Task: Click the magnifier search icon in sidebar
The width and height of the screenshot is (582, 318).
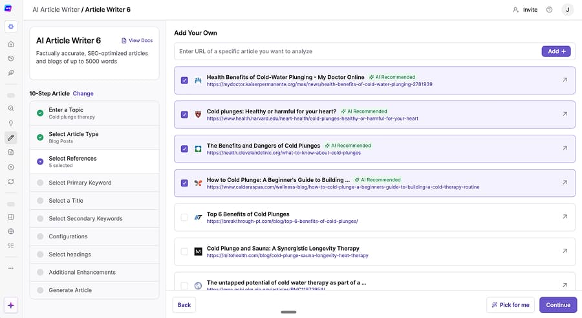Action: pos(11,108)
